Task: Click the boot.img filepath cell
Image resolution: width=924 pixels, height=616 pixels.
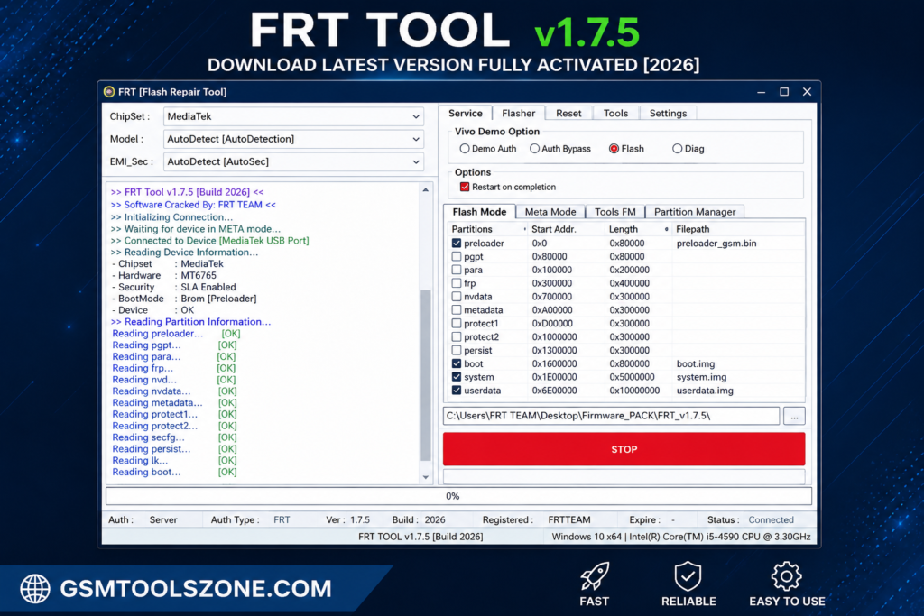Action: pyautogui.click(x=696, y=364)
